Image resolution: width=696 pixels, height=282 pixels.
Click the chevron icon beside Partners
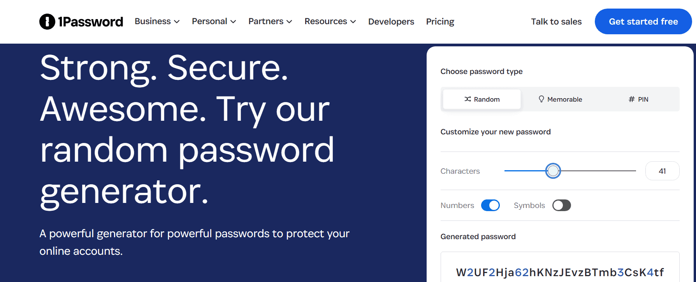pyautogui.click(x=289, y=22)
